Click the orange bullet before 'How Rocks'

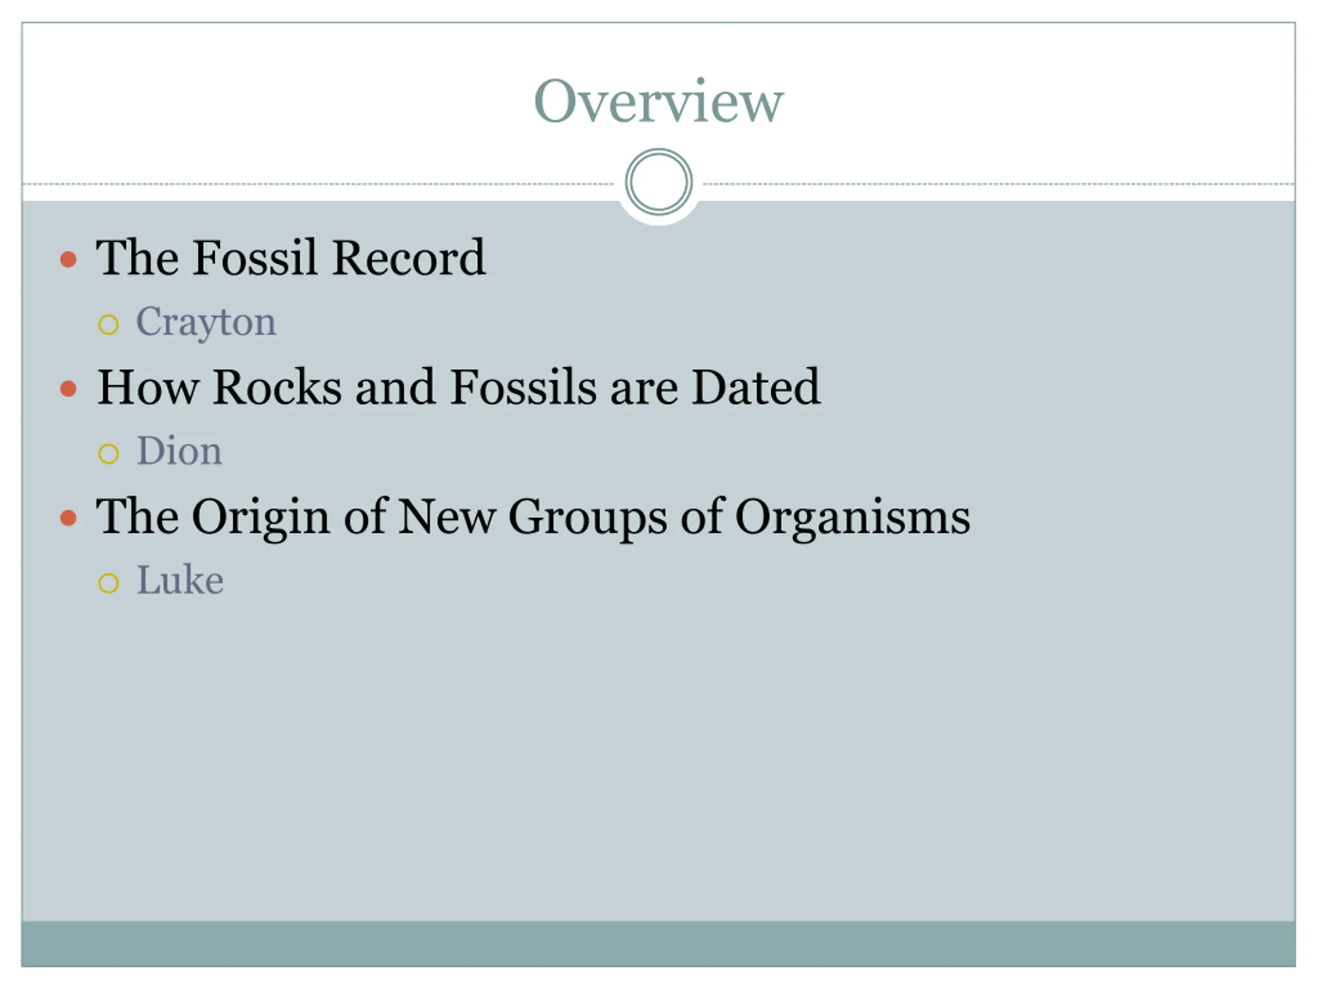click(x=68, y=389)
